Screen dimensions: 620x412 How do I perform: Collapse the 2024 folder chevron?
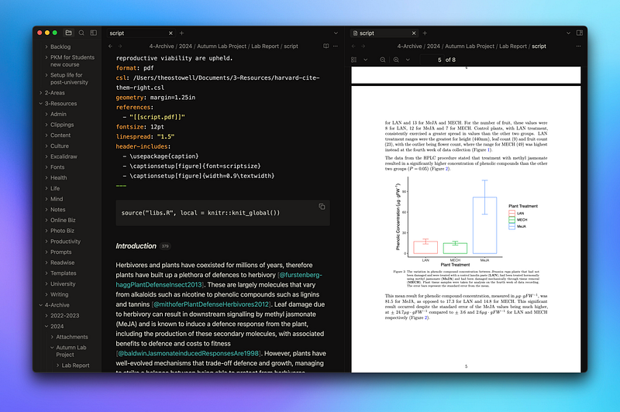pyautogui.click(x=46, y=326)
